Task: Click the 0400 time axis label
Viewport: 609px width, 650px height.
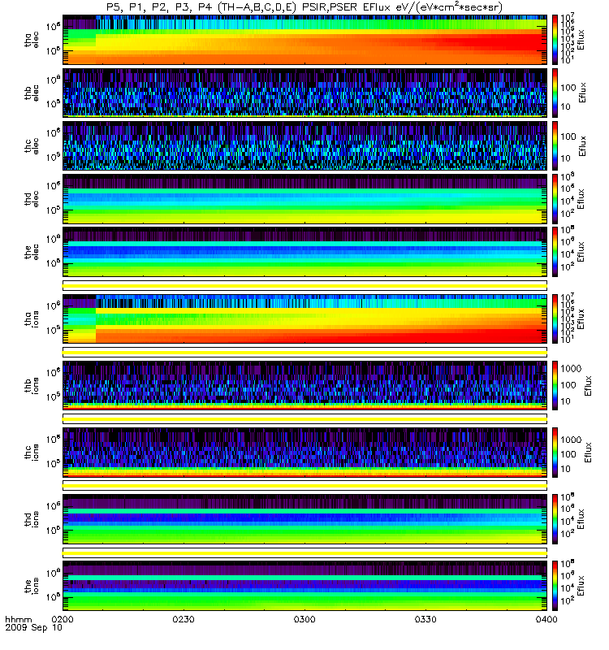Action: [x=546, y=619]
